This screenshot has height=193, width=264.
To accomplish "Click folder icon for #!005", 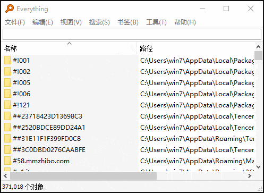I will 7,82.
